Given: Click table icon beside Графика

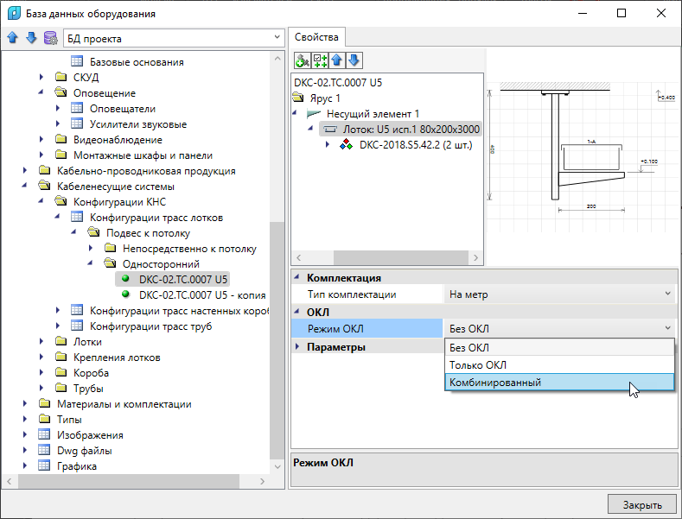Looking at the screenshot, I should 44,466.
